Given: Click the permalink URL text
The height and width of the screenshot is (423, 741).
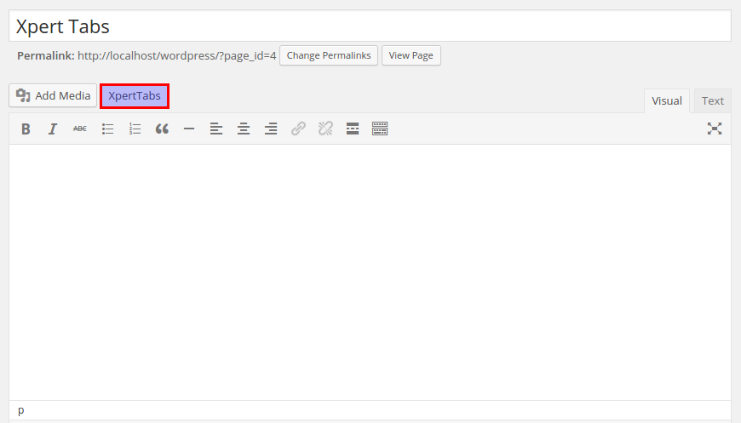Looking at the screenshot, I should [177, 55].
